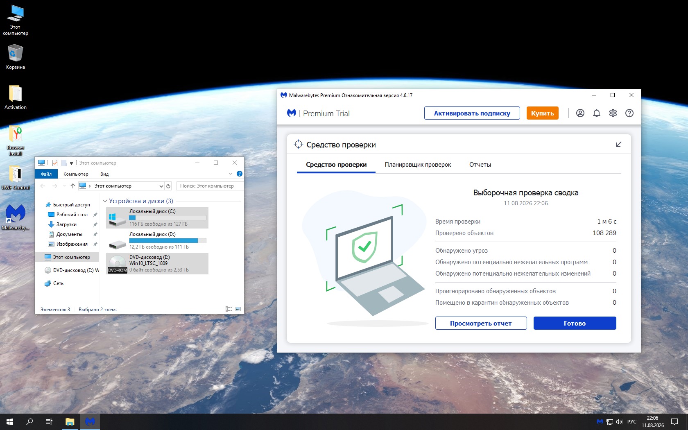Select the Этот компьютер desktop icon
Viewport: 688px width, 430px height.
point(16,20)
